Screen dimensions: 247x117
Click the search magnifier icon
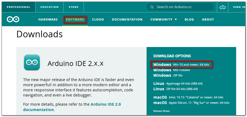pyautogui.click(x=152, y=7)
